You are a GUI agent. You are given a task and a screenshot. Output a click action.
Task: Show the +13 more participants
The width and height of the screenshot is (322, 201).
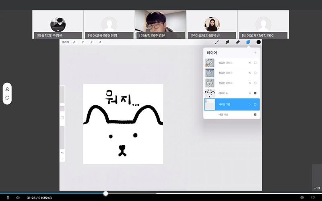pyautogui.click(x=317, y=188)
